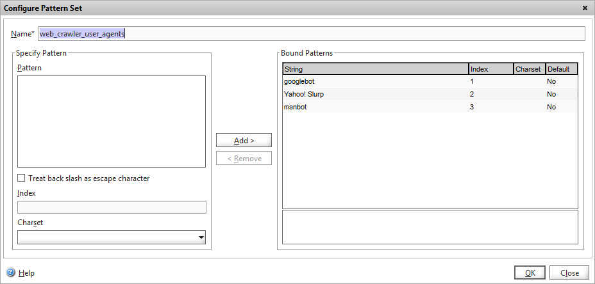Click the details box below bound patterns
The width and height of the screenshot is (595, 284).
pos(430,227)
